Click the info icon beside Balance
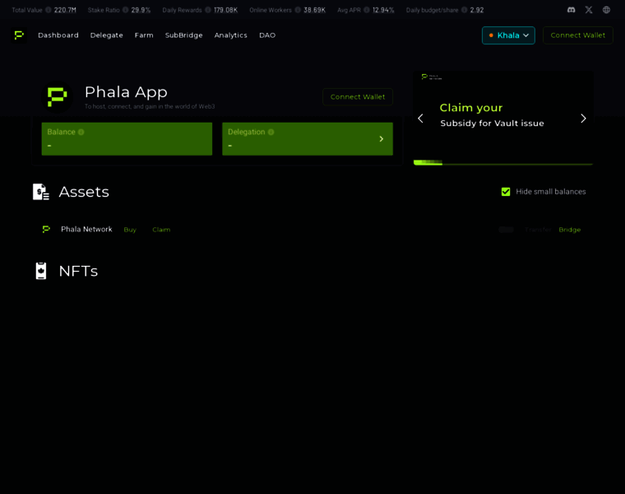The height and width of the screenshot is (494, 625). (x=81, y=132)
